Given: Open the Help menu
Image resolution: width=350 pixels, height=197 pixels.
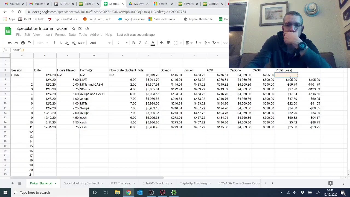Looking at the screenshot, I should point(109,35).
